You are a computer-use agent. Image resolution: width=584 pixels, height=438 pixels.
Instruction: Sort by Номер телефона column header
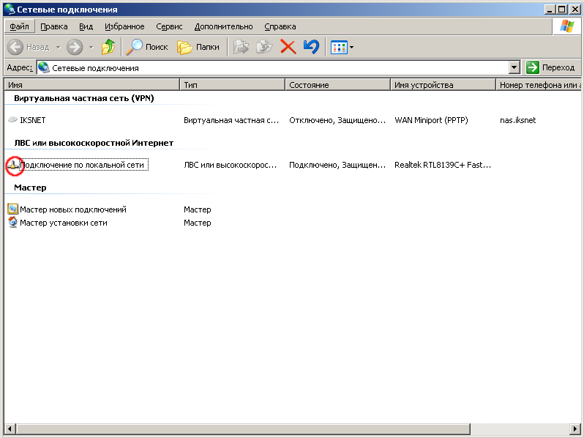[x=539, y=85]
